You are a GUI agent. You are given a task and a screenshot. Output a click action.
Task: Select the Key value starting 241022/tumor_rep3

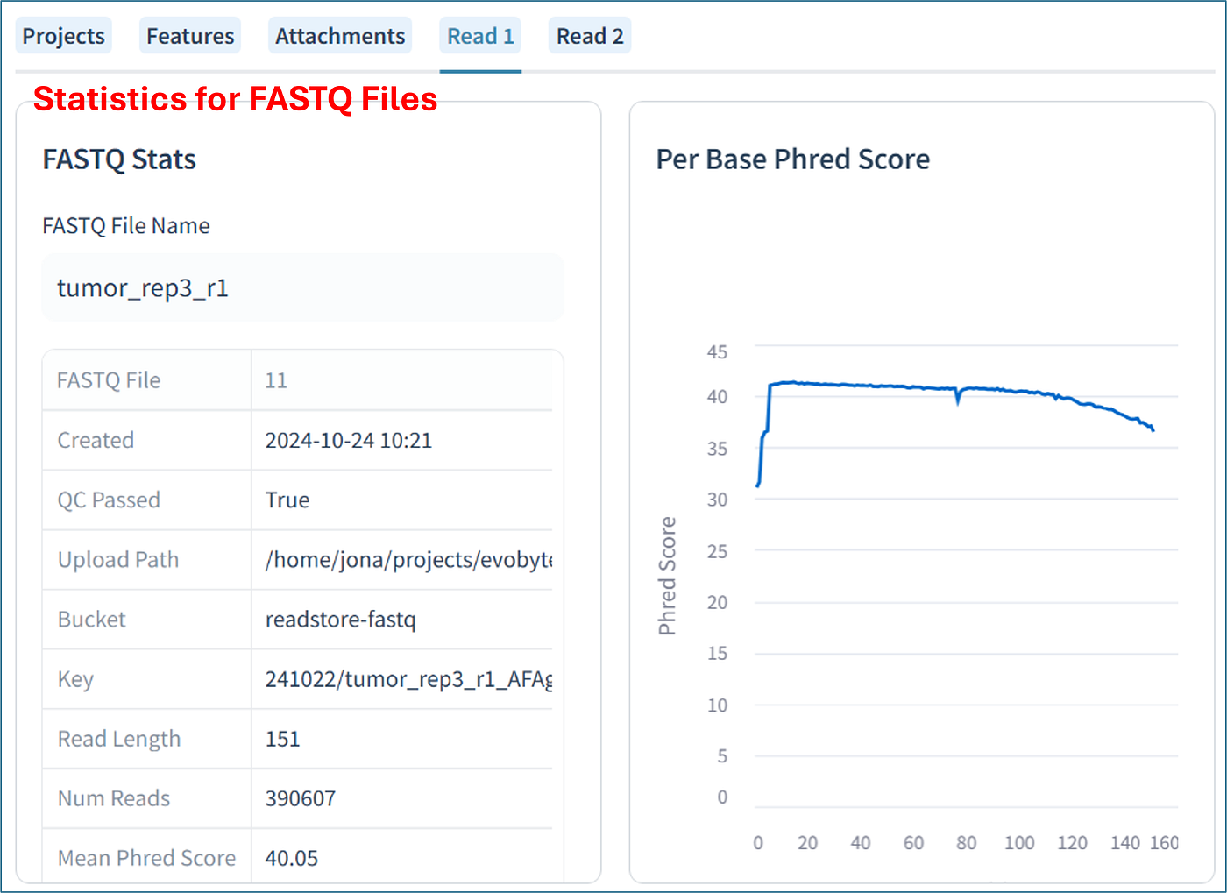pos(408,679)
